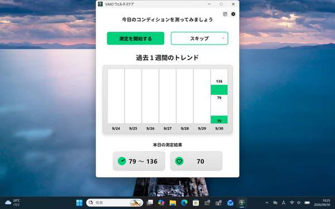This screenshot has width=335, height=209.
Task: Minimize the VAIO ウェルネスケア window
Action: click(x=209, y=4)
